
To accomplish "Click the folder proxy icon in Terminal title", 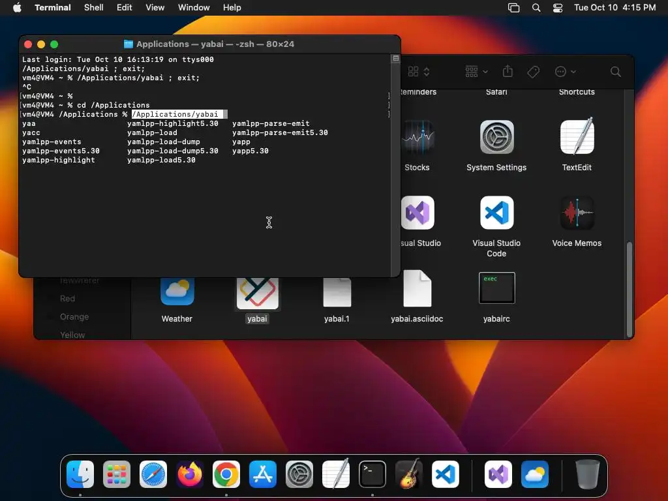I will pos(129,44).
